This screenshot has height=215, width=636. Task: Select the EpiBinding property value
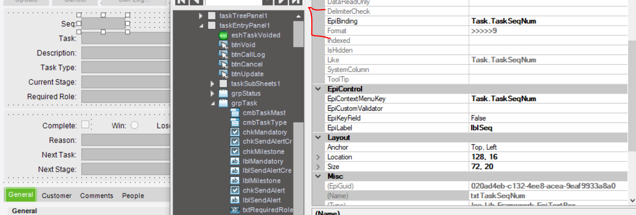(x=548, y=21)
